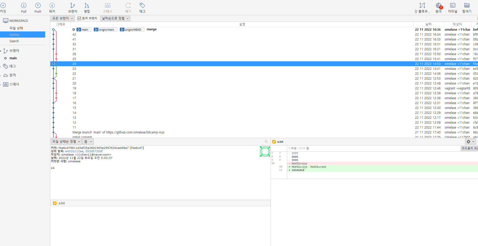Select commit row 19 by vagrant
Image resolution: width=478 pixels, height=246 pixels.
[264, 88]
